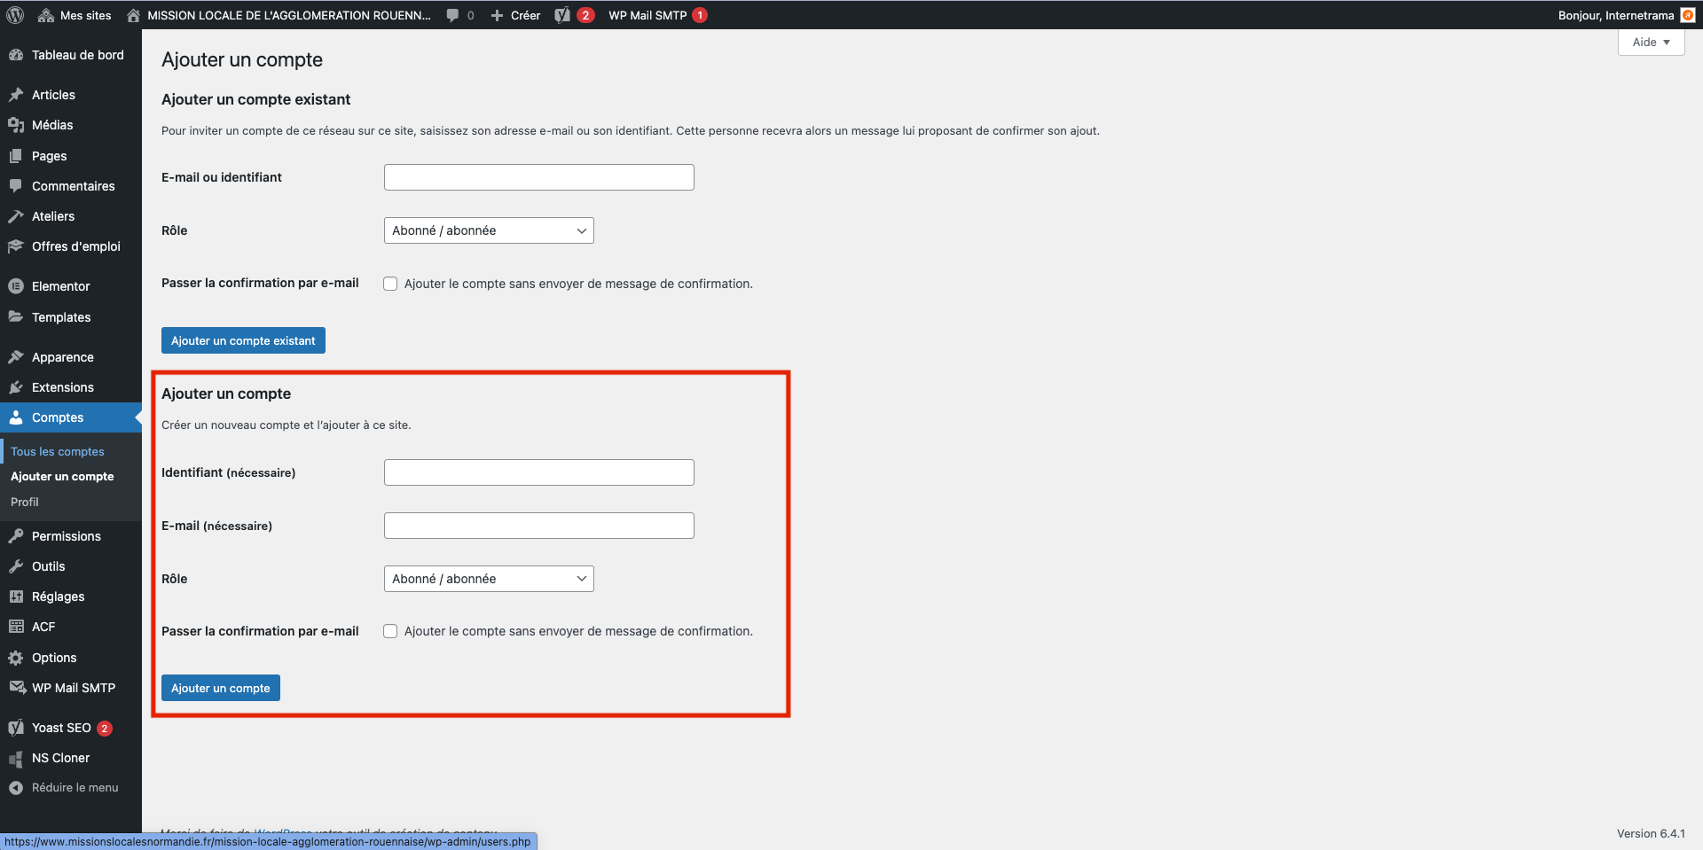1703x850 pixels.
Task: Enable skip confirmation checkbox for existing account
Action: tap(390, 284)
